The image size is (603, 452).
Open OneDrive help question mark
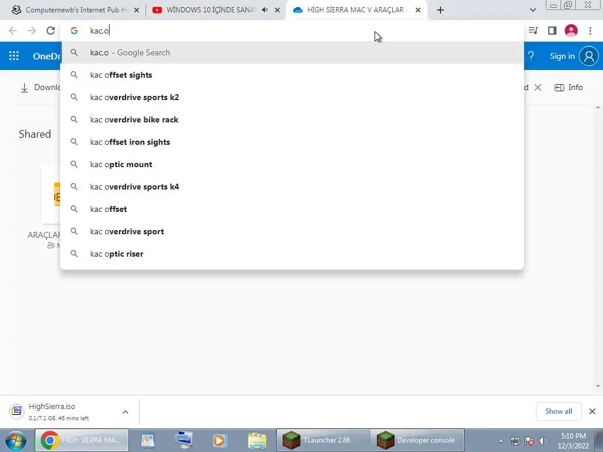coord(531,56)
